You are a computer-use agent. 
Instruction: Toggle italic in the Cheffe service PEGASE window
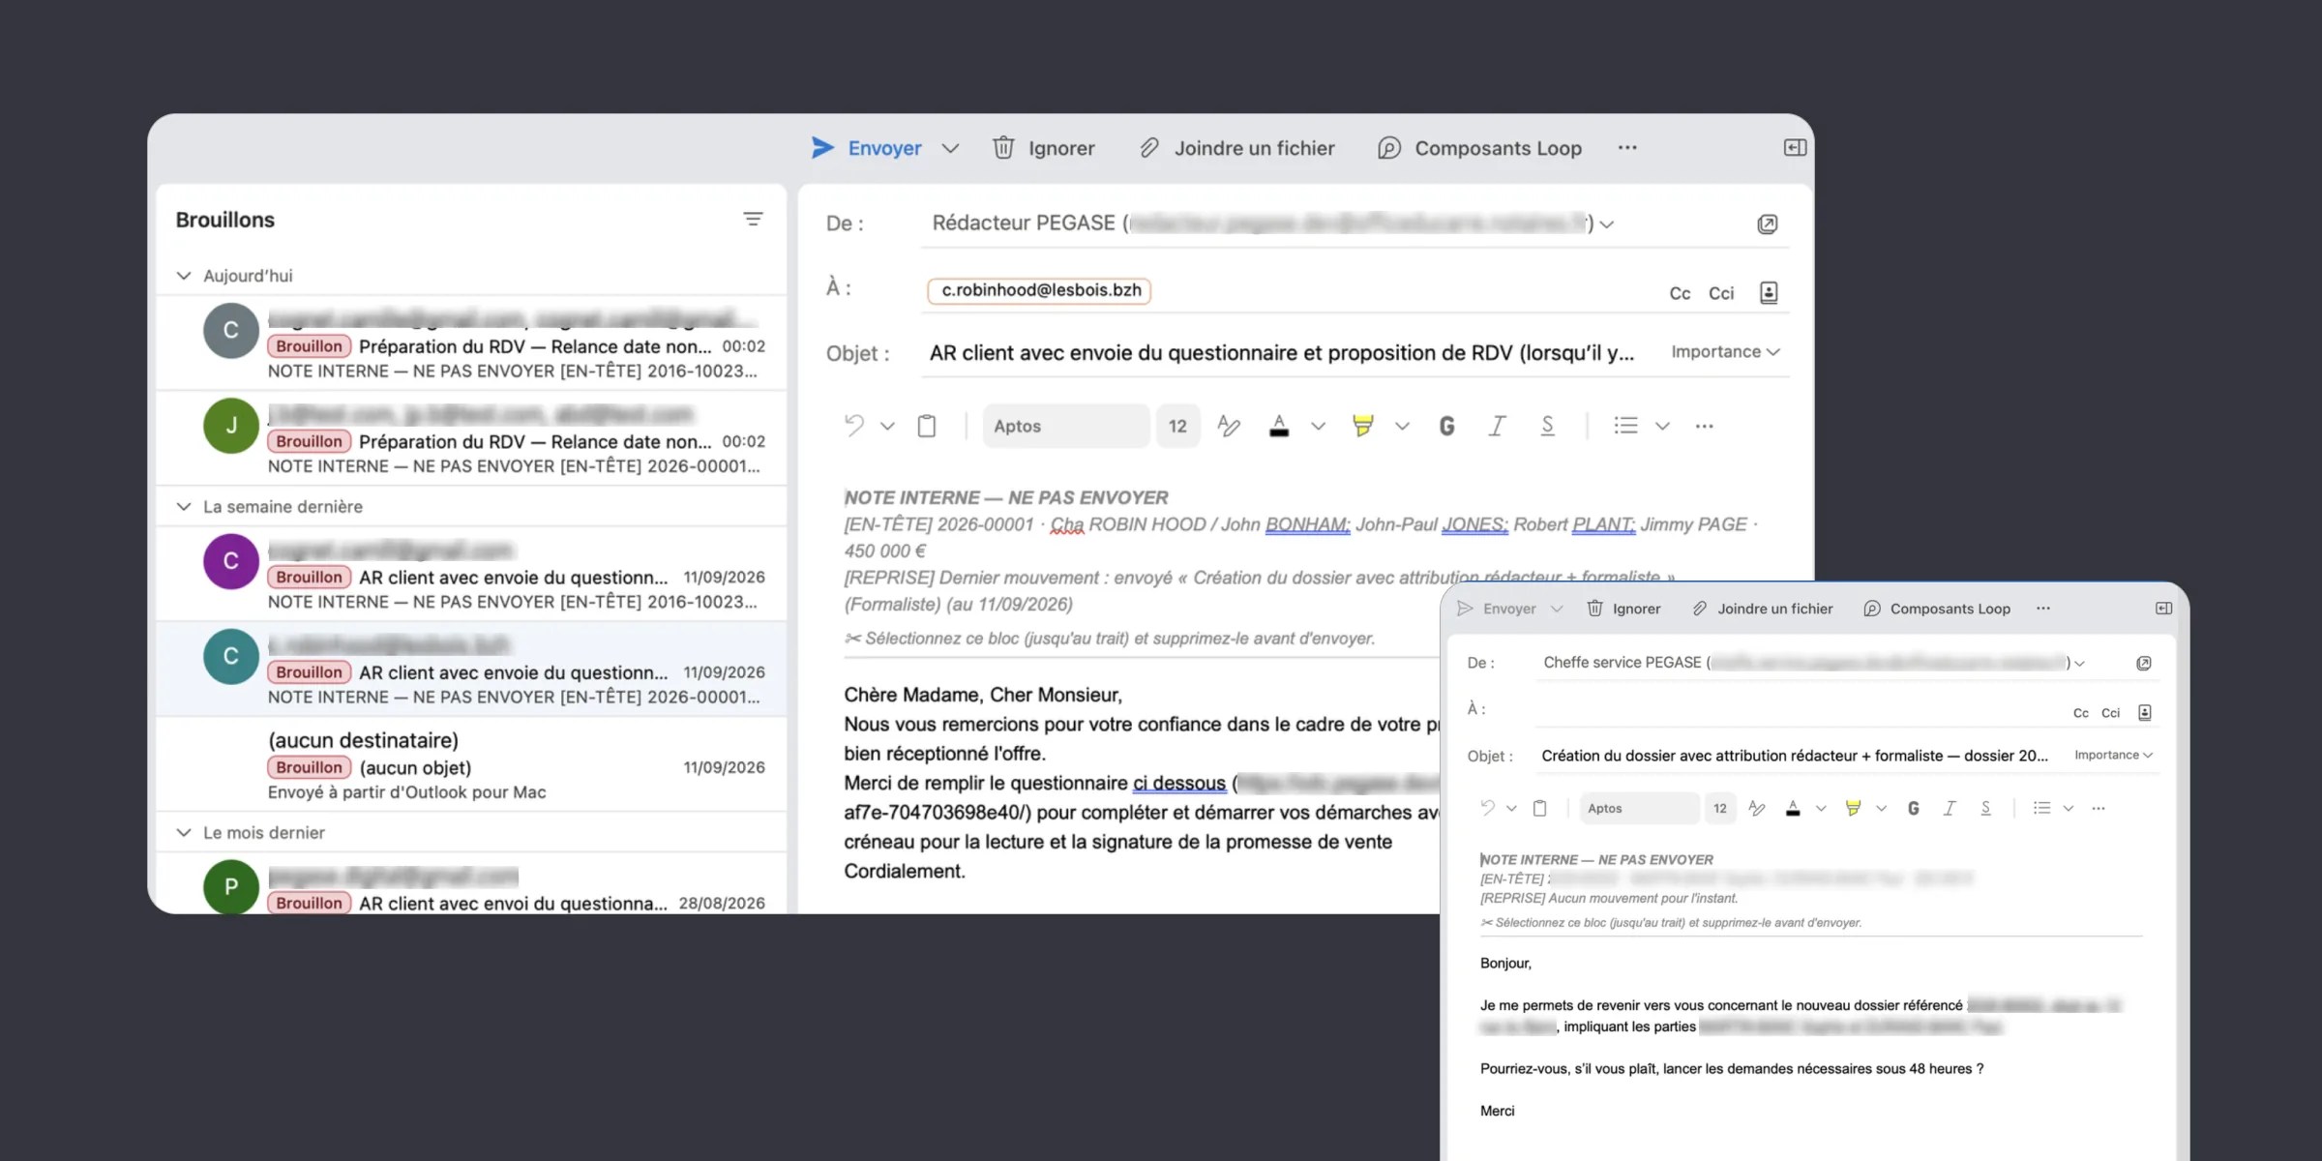(1950, 809)
